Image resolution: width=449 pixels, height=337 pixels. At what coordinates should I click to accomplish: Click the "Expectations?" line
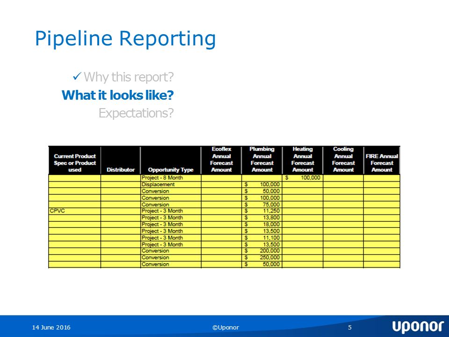pos(136,113)
